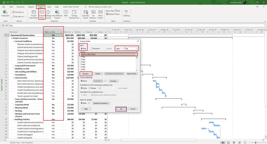Switch to the Task ribbon tab

[x=11, y=7]
